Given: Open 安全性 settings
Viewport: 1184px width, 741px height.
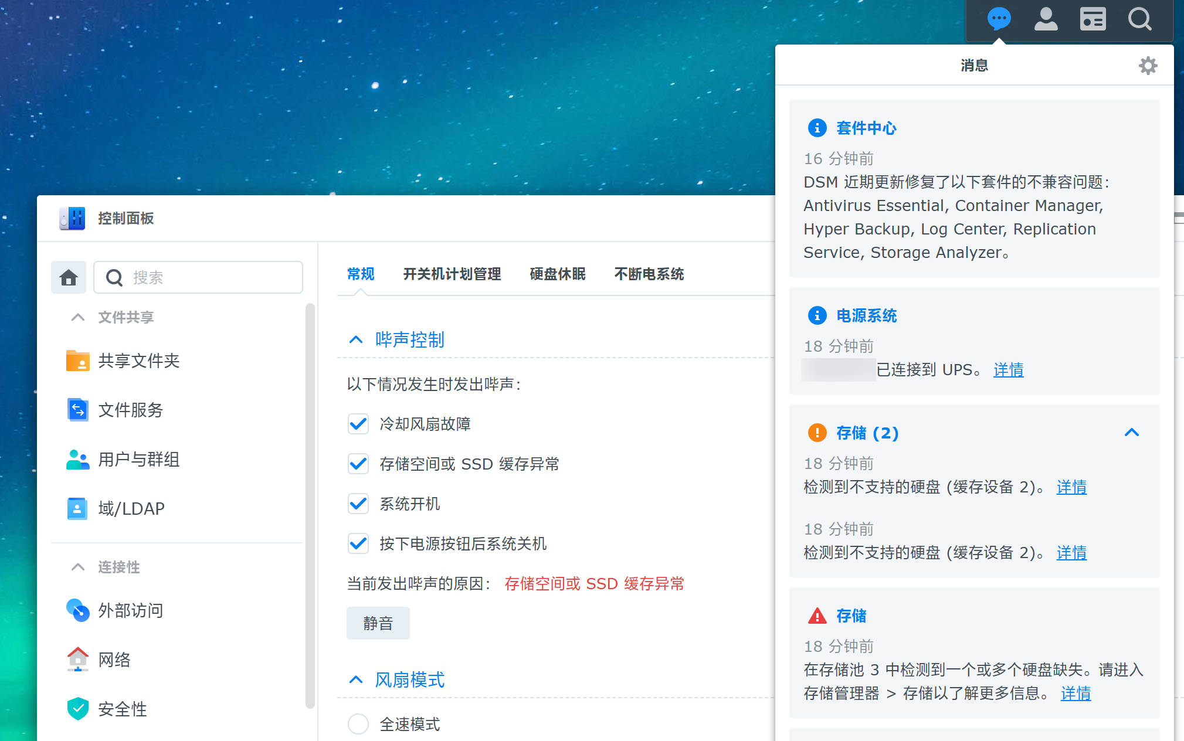Looking at the screenshot, I should (123, 709).
